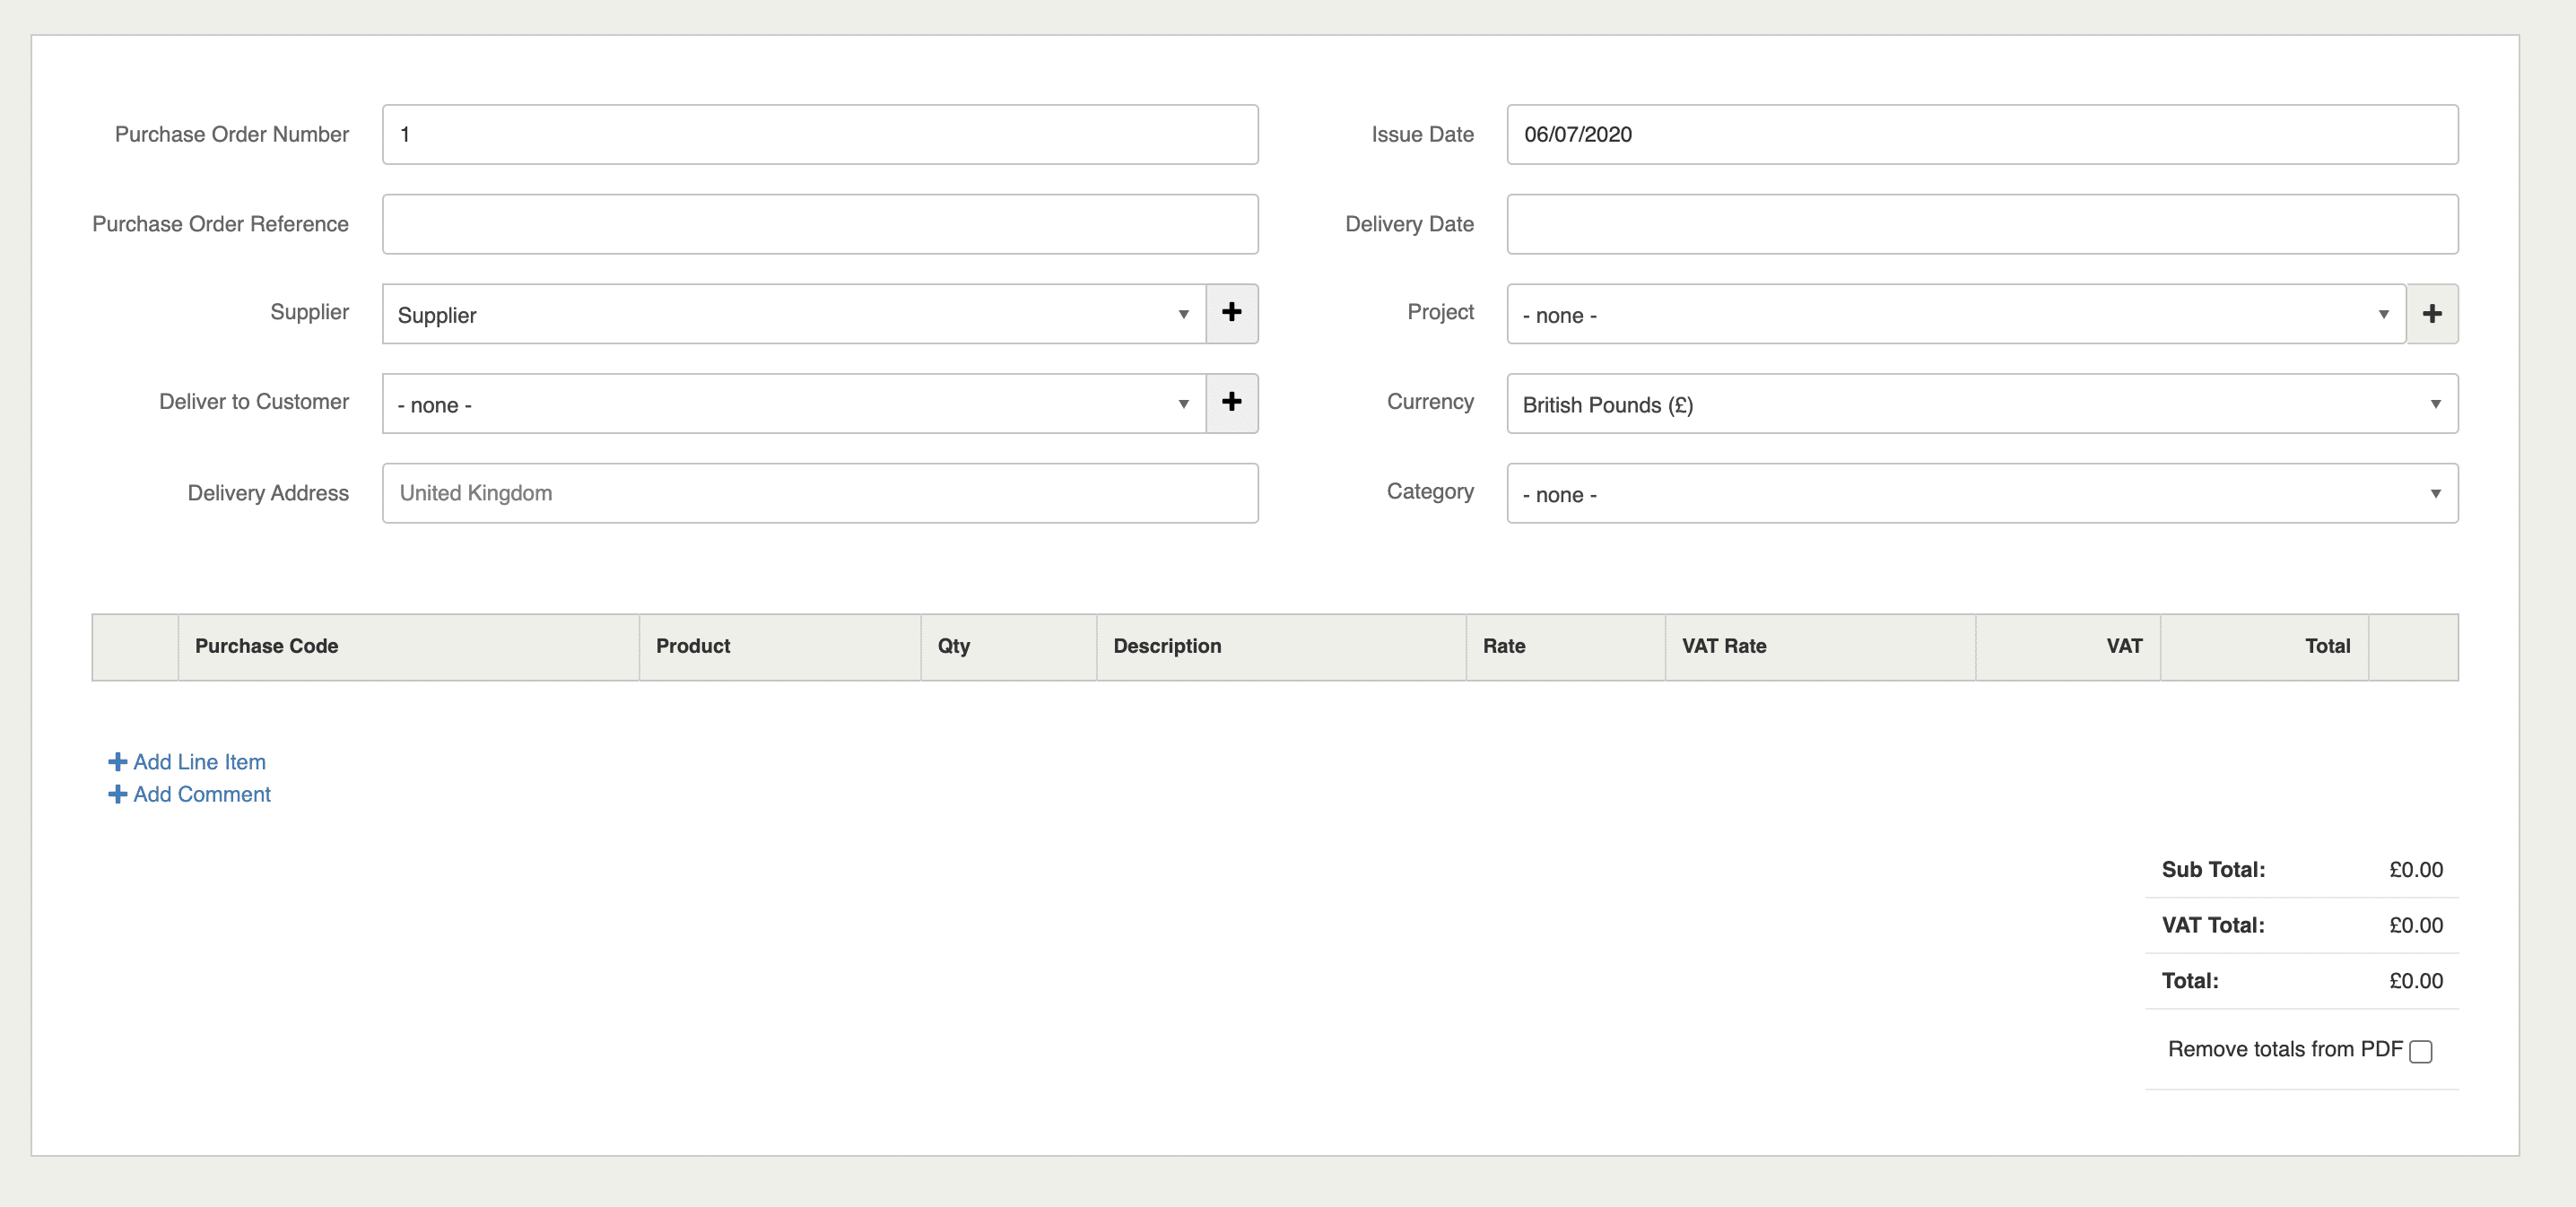Click the plus button beside Deliver to Customer
Viewport: 2576px width, 1207px height.
tap(1231, 403)
